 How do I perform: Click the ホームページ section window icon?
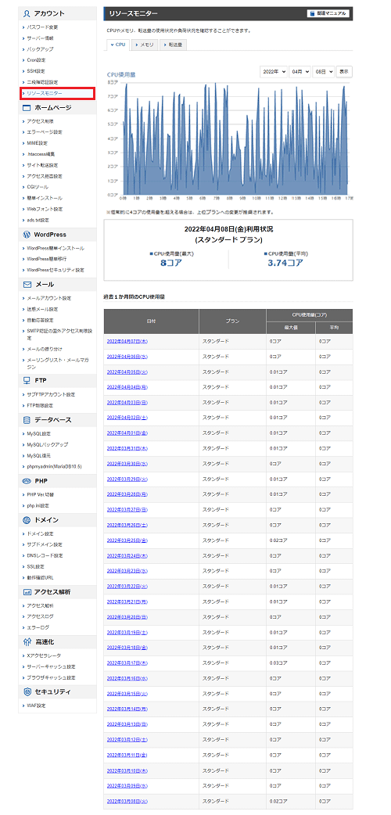click(27, 108)
